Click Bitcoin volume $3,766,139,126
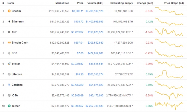This screenshot has height=112, width=187. tap(94, 11)
